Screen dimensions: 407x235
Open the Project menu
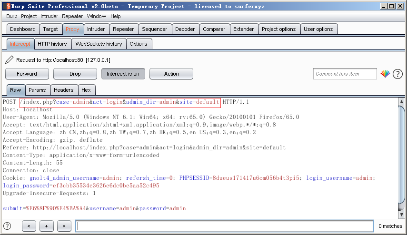point(29,16)
